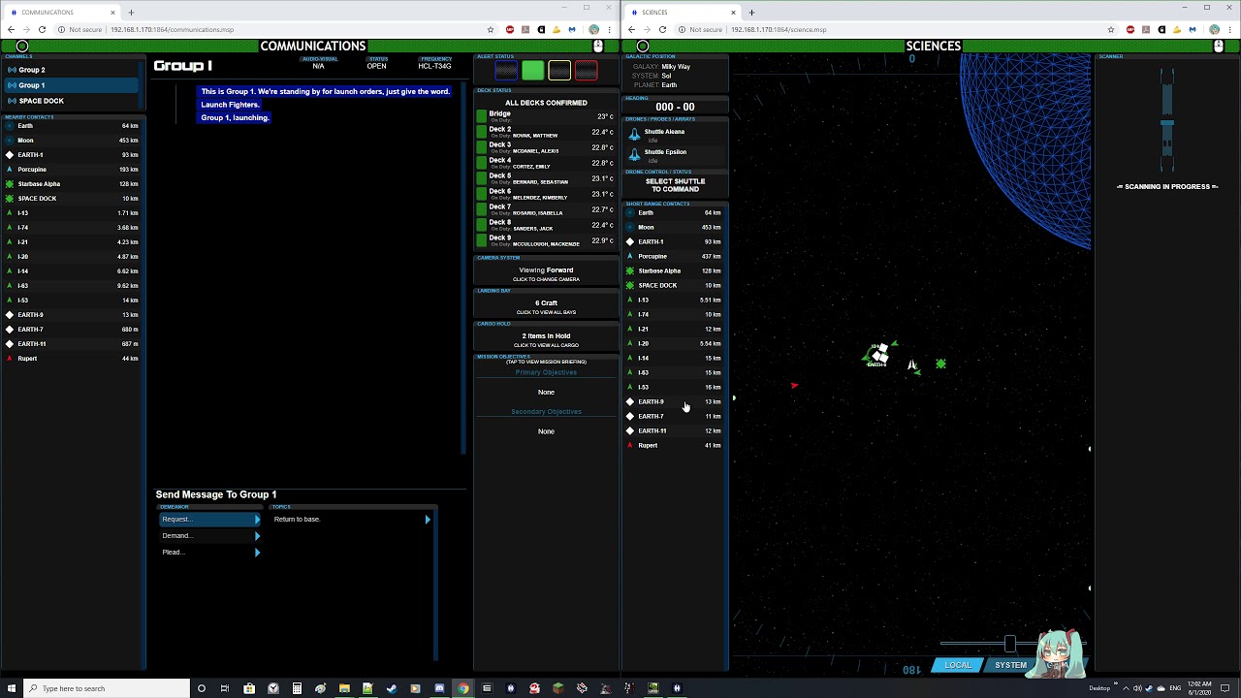Select Shuttle Aleana drone
This screenshot has width=1241, height=698.
tap(675, 135)
